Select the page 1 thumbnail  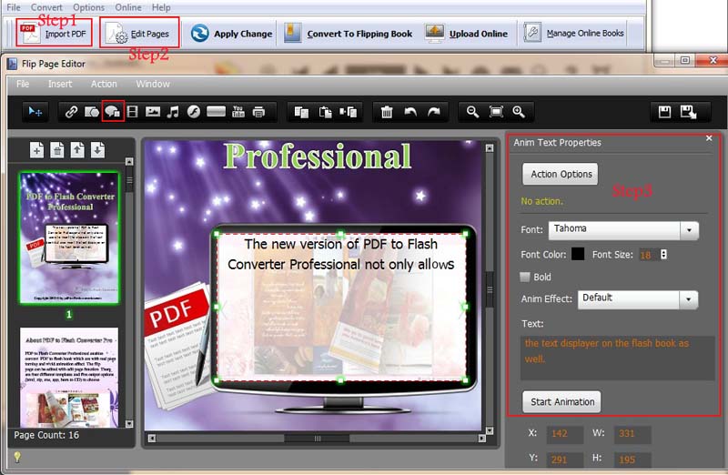69,237
